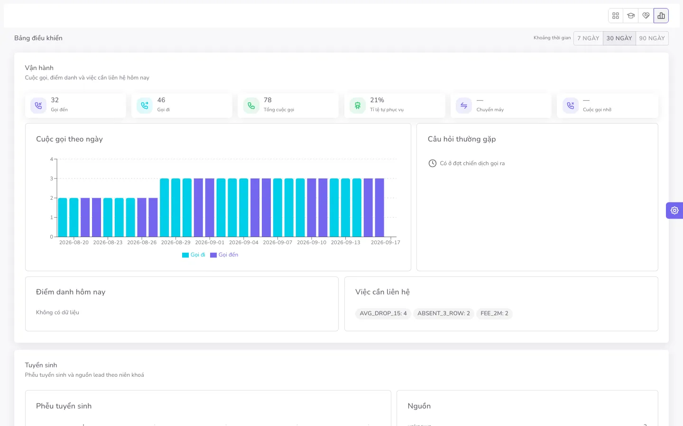Click the Bảng điều khiển page title
The width and height of the screenshot is (683, 426).
point(38,38)
